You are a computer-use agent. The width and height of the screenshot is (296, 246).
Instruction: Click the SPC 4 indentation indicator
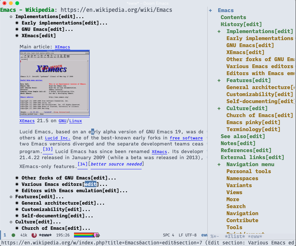point(168,235)
